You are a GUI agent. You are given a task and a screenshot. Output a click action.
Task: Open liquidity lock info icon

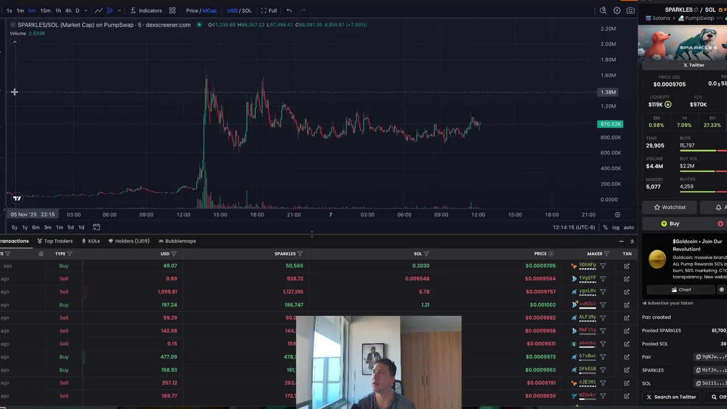(x=668, y=105)
